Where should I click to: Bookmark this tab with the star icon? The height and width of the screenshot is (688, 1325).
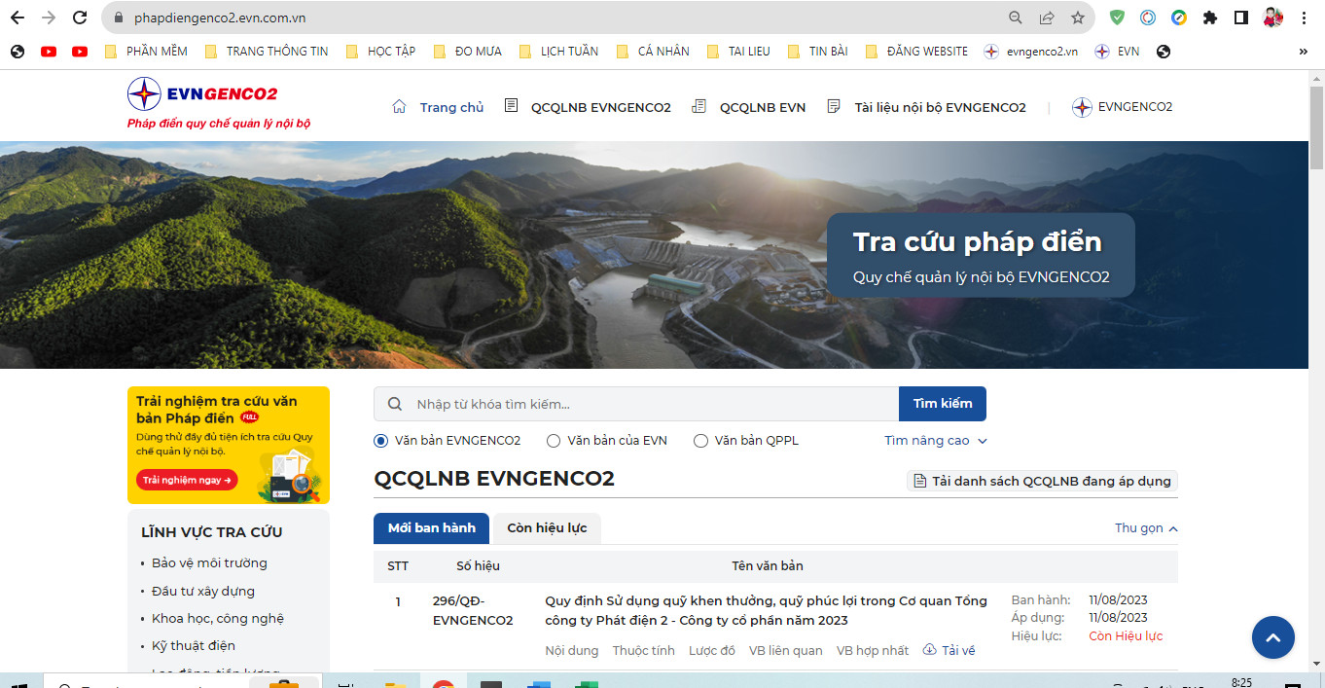[x=1078, y=18]
